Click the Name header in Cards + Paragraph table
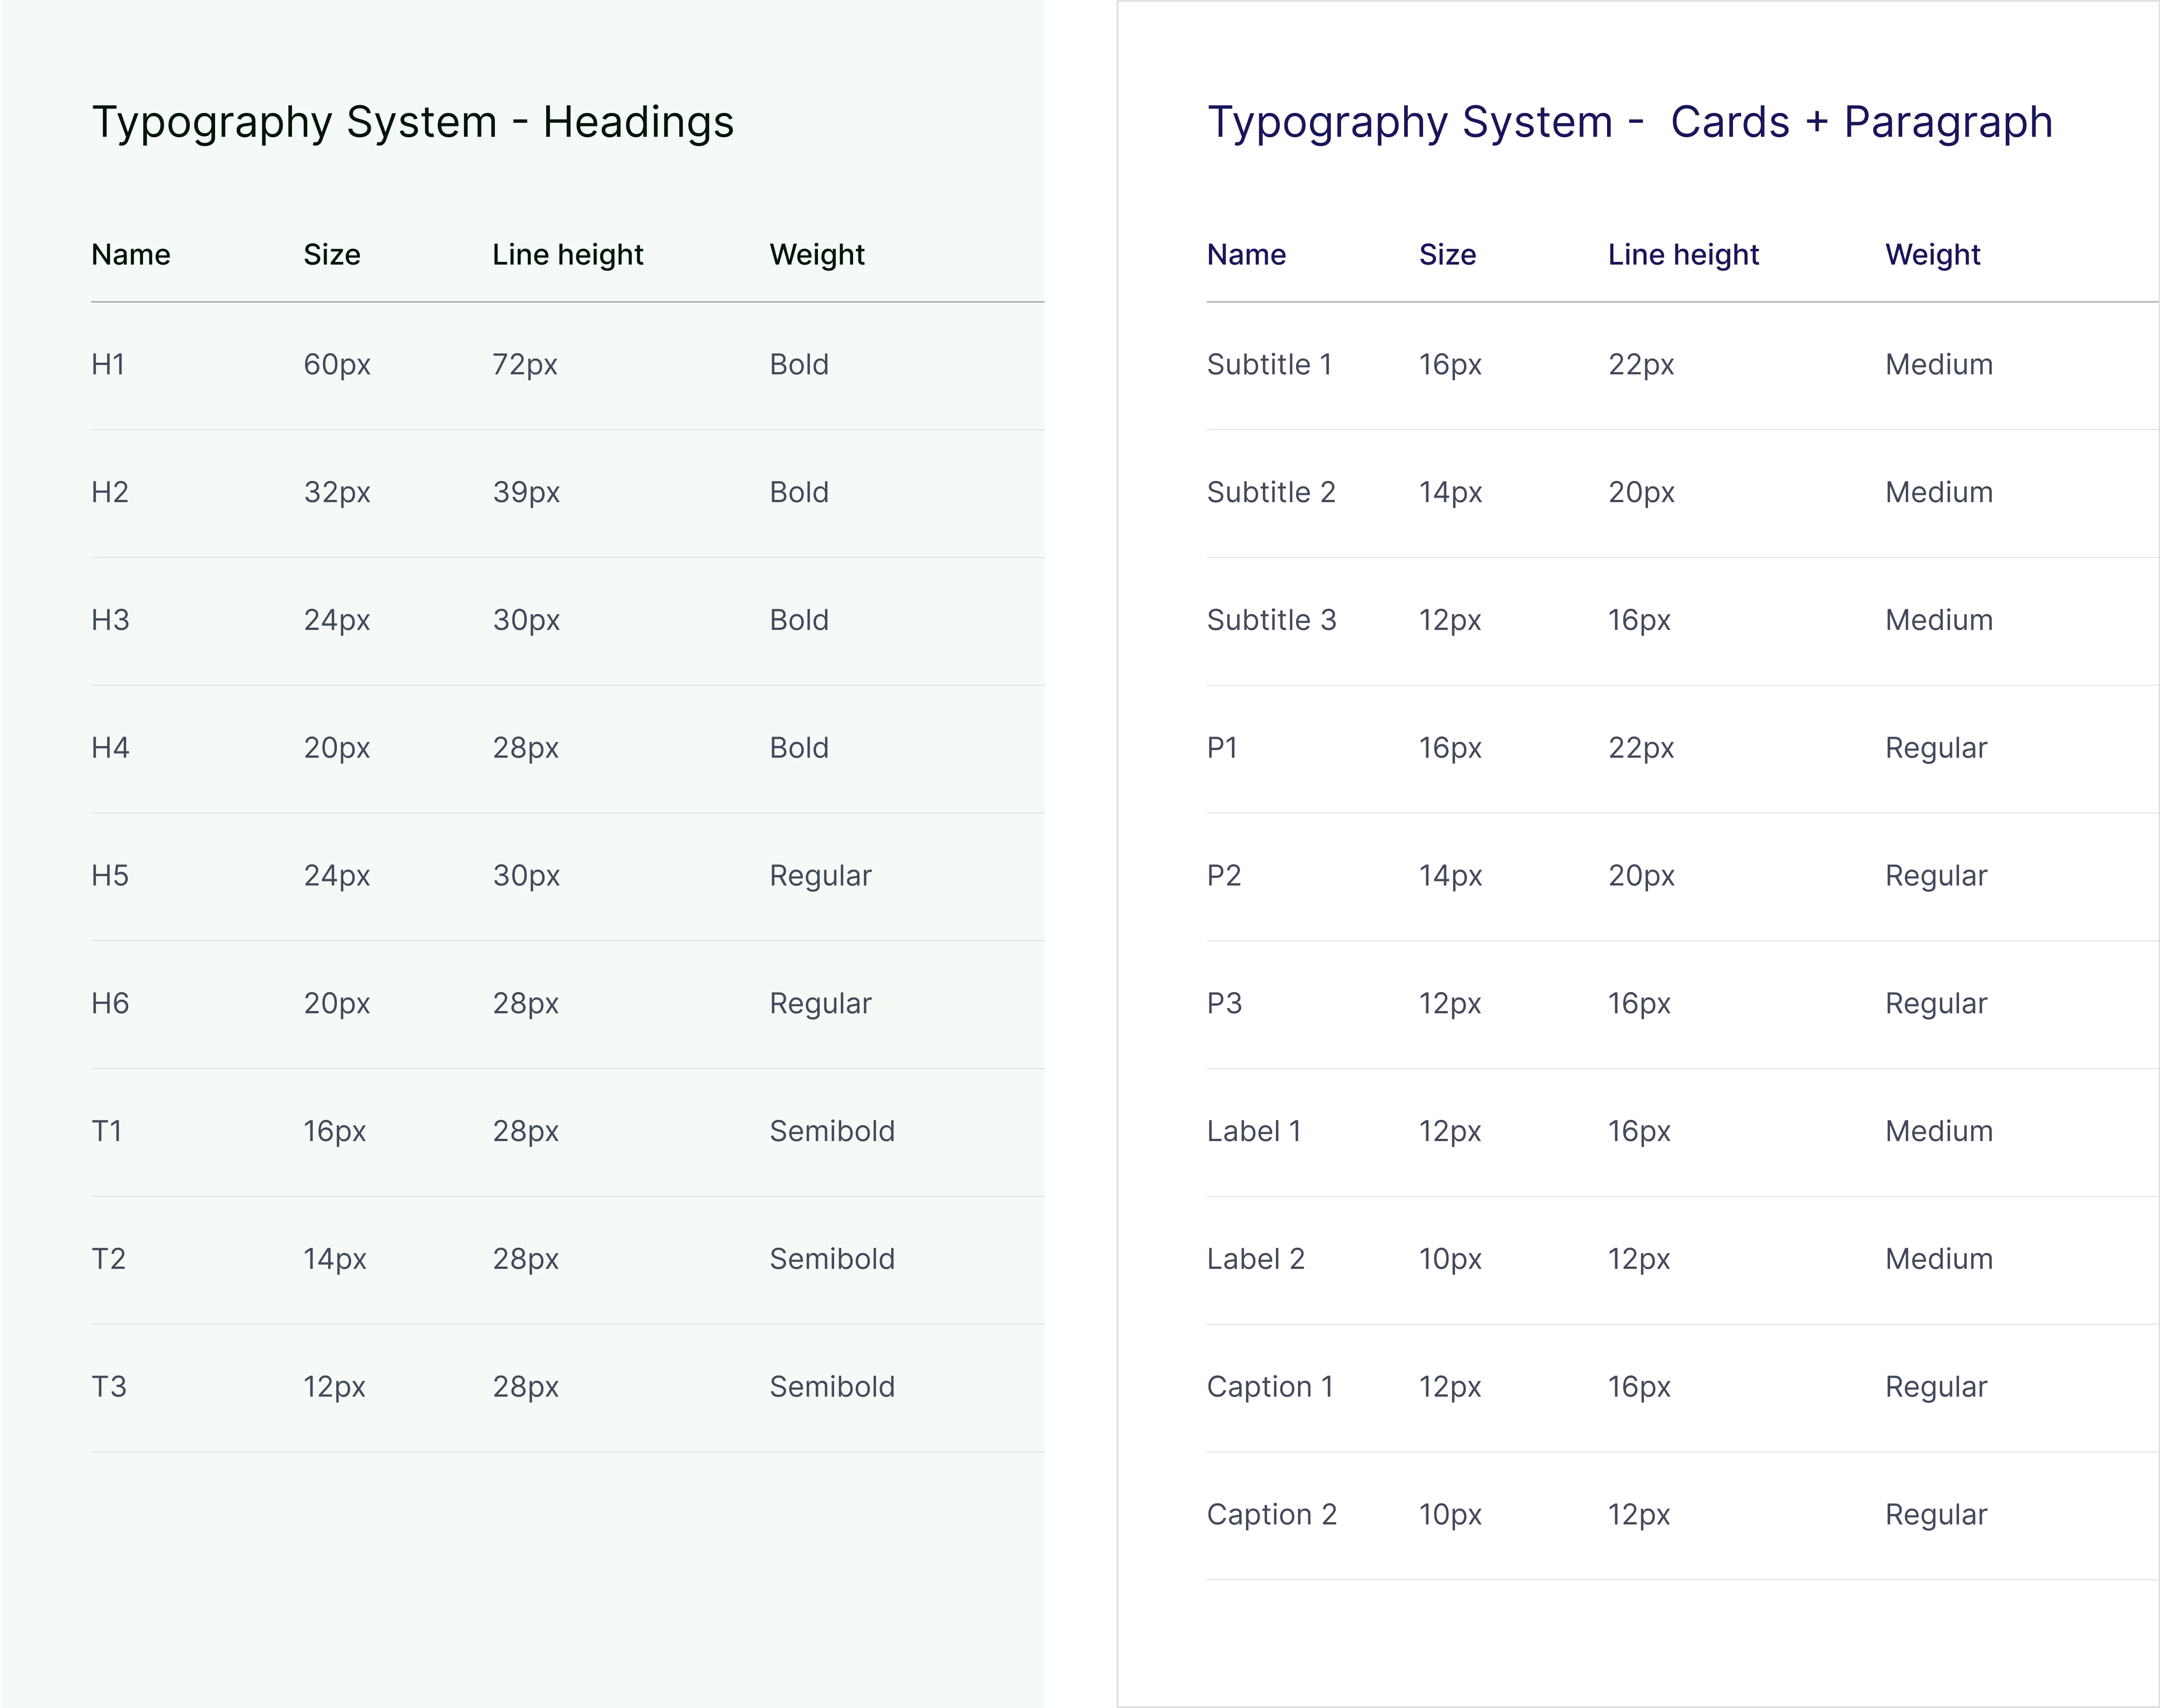Viewport: 2160px width, 1708px height. pyautogui.click(x=1247, y=255)
